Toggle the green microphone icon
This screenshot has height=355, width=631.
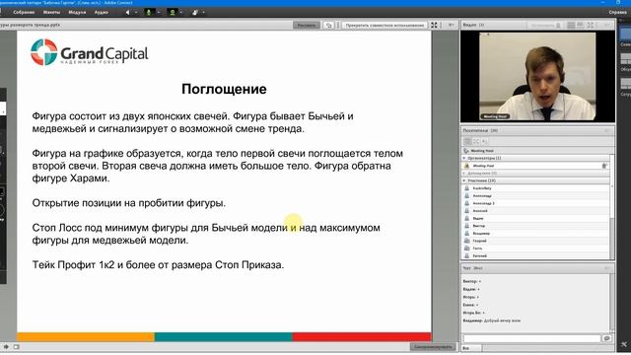coord(149,13)
